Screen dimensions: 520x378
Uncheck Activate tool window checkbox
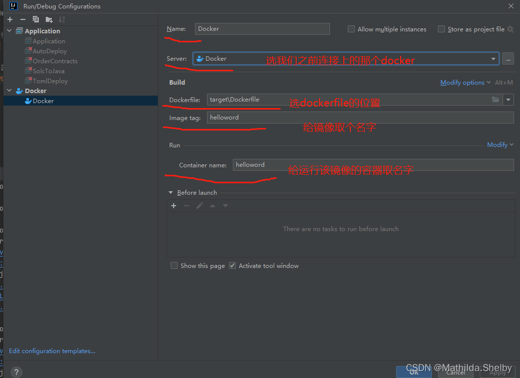pyautogui.click(x=232, y=265)
